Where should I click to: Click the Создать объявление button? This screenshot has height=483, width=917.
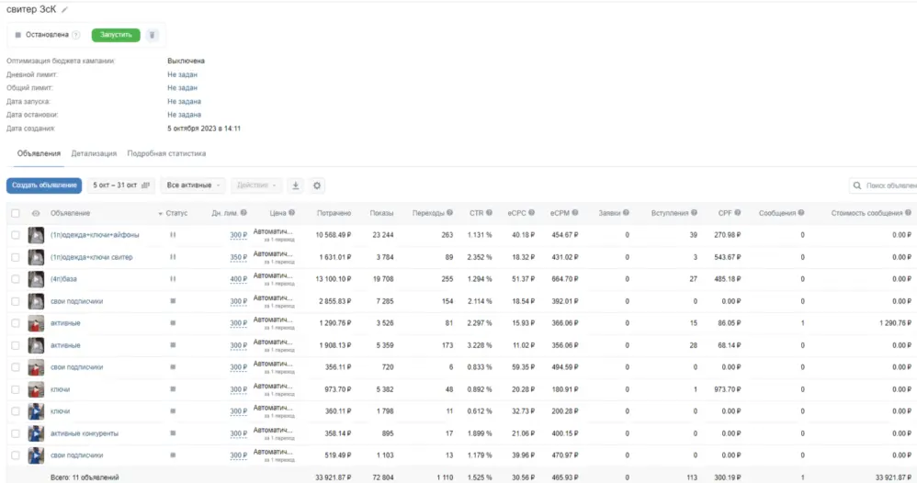[44, 185]
